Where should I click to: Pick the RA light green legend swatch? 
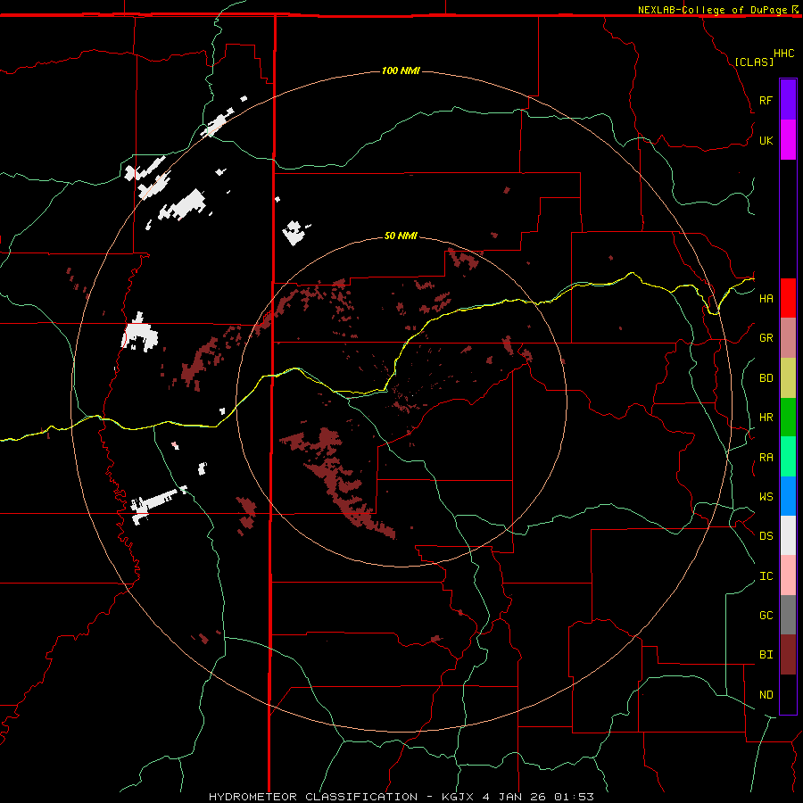pos(788,457)
